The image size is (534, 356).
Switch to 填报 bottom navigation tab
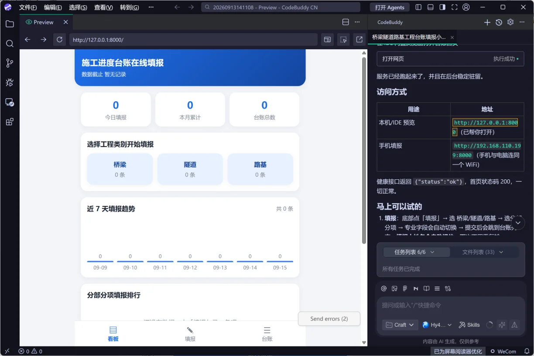[190, 334]
